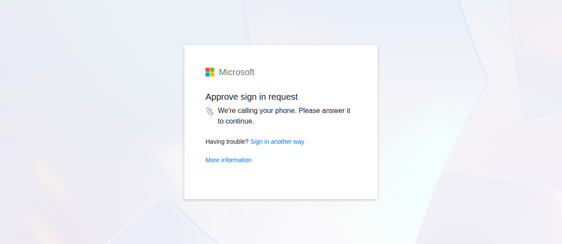Image resolution: width=562 pixels, height=244 pixels.
Task: Click the phone call icon
Action: (x=210, y=111)
